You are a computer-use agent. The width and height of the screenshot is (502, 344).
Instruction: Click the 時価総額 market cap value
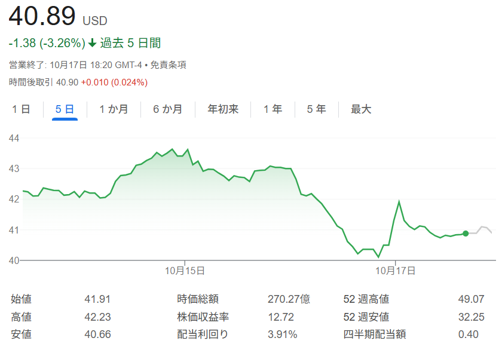(289, 299)
